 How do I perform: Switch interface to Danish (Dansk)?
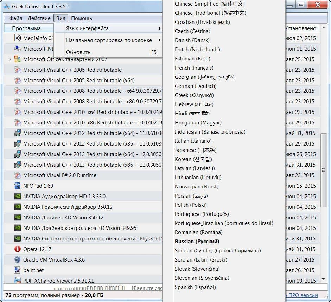192,40
